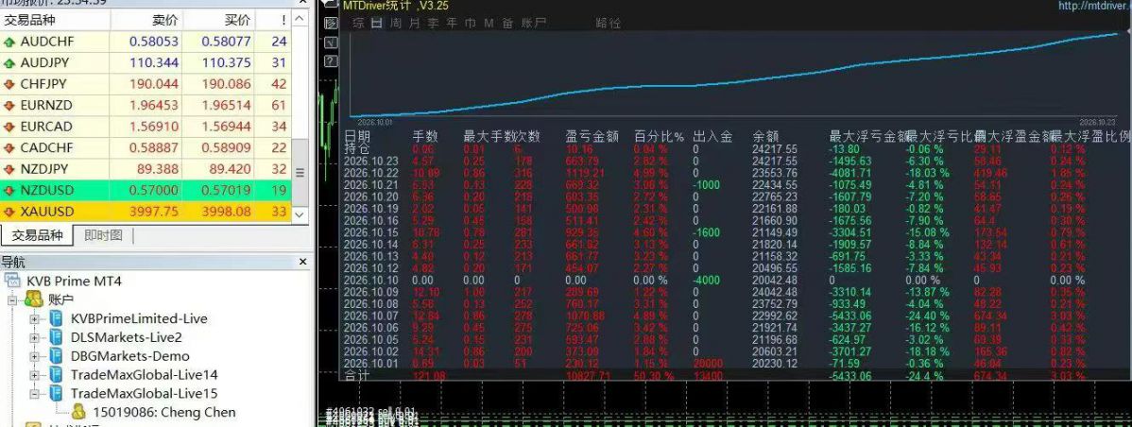Select the M tab in MTDriver

tap(489, 23)
